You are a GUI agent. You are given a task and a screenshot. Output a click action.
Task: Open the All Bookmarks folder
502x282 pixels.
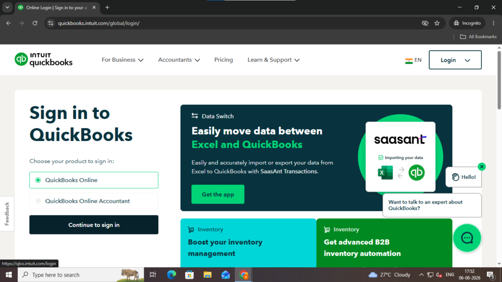click(478, 37)
